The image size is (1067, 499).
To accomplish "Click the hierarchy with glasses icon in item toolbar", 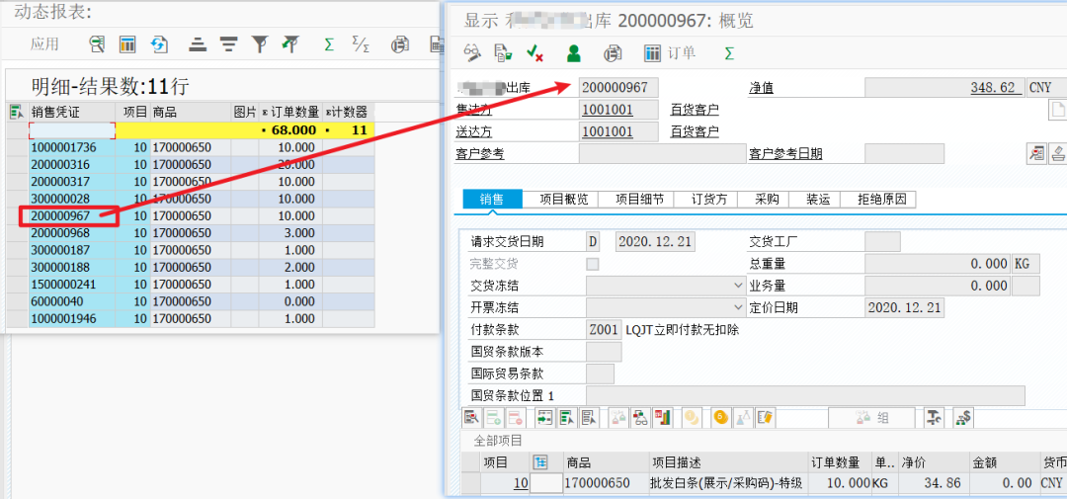I will pyautogui.click(x=640, y=417).
